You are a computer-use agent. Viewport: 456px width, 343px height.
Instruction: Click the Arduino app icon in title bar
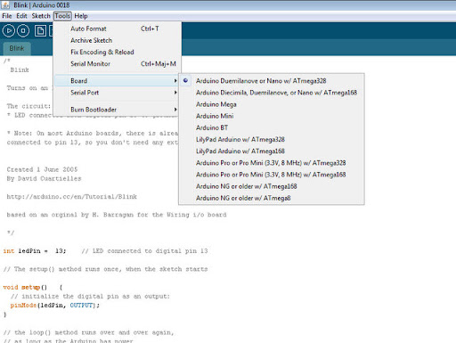pyautogui.click(x=5, y=5)
